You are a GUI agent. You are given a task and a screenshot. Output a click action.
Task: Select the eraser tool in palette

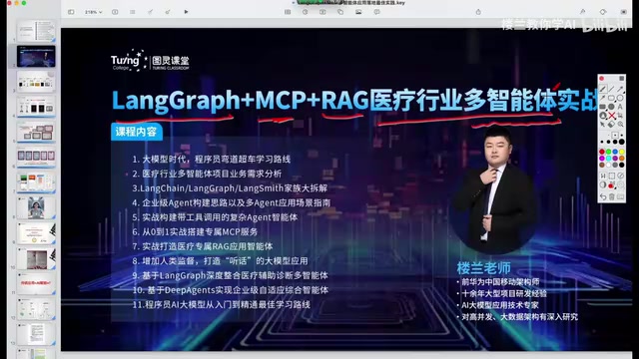click(611, 124)
